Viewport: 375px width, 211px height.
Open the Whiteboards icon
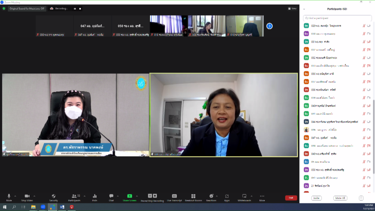[244, 196]
